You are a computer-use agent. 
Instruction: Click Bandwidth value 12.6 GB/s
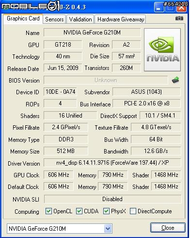pyautogui.click(x=156, y=151)
